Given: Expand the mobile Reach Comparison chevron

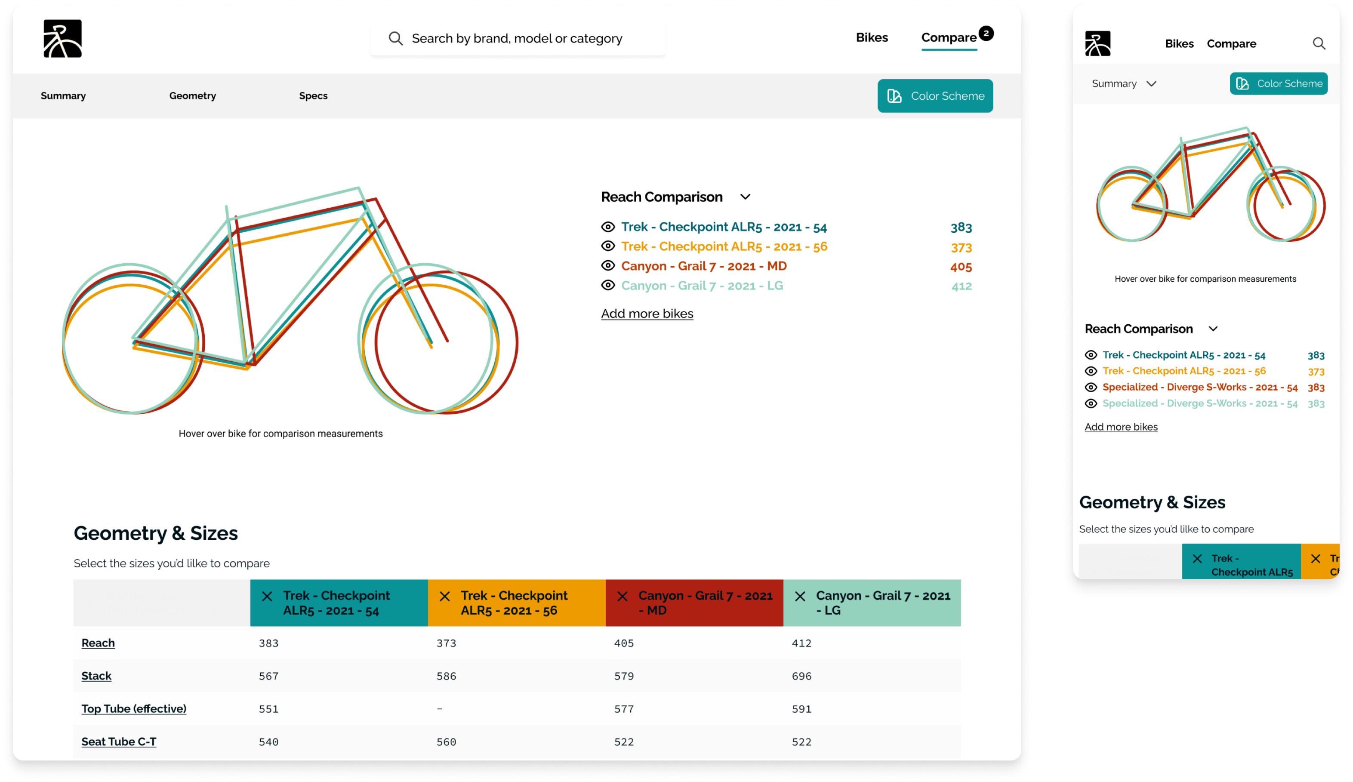Looking at the screenshot, I should pyautogui.click(x=1213, y=329).
